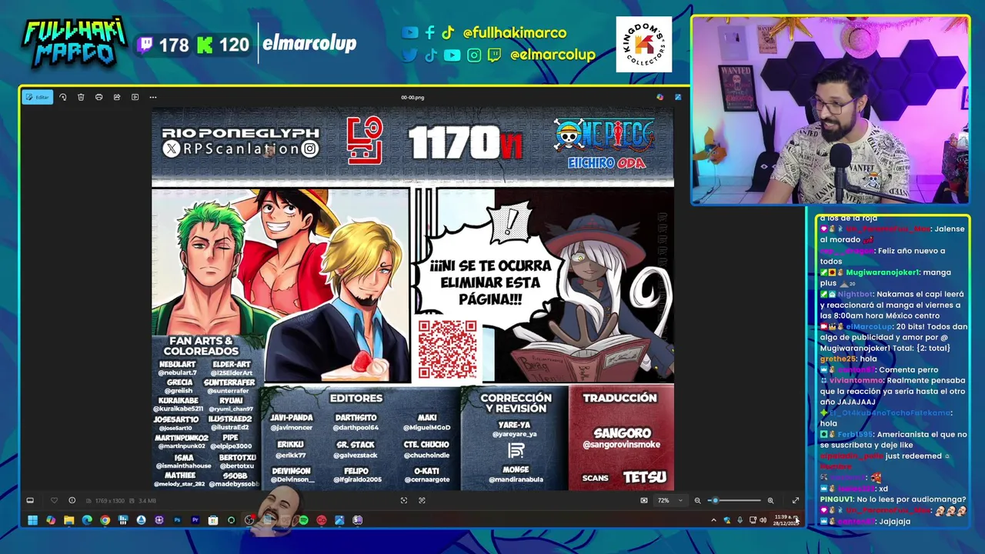This screenshot has width=985, height=554.
Task: Open Premiere Pro from the taskbar
Action: 195,520
